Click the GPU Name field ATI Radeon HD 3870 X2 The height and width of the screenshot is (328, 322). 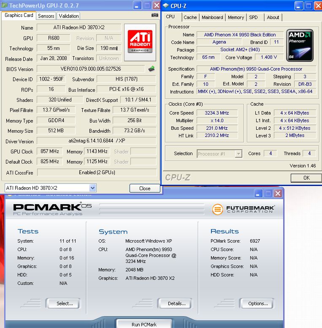tap(79, 27)
